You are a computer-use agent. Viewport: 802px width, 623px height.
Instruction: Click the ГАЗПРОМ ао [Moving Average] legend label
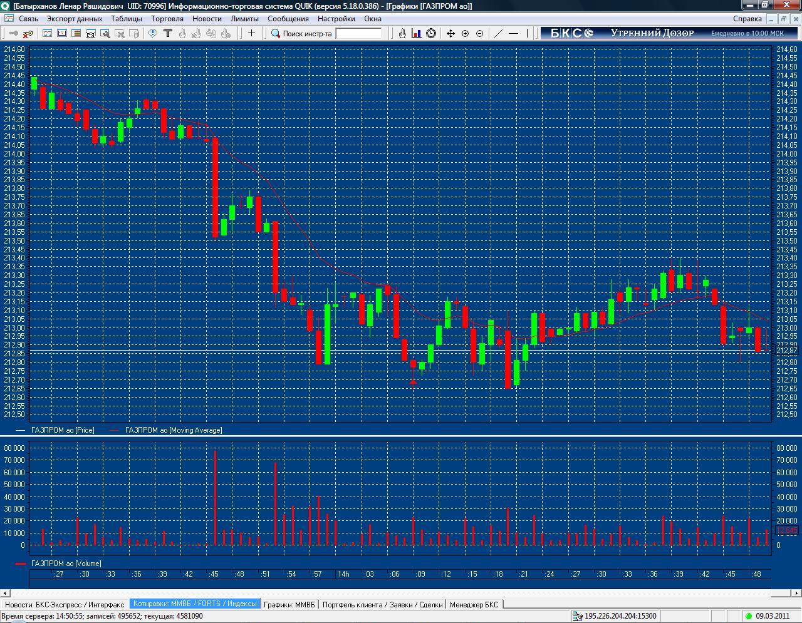(x=174, y=430)
